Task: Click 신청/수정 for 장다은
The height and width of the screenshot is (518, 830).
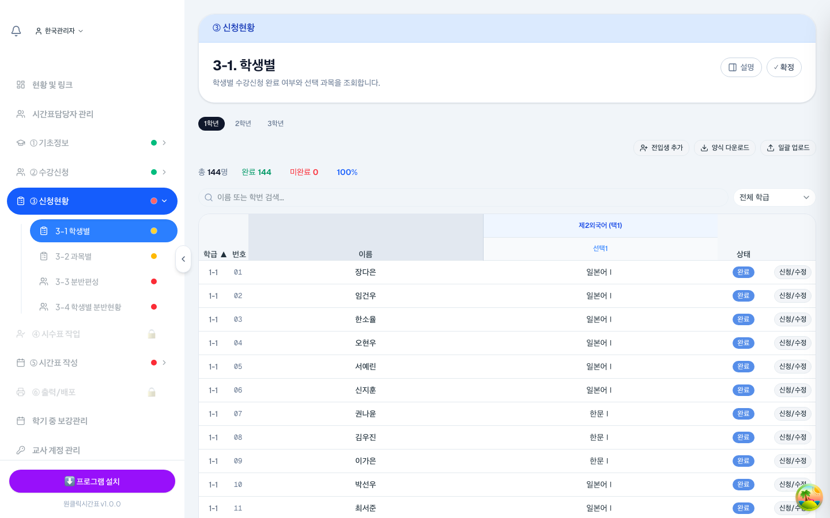Action: (x=793, y=272)
